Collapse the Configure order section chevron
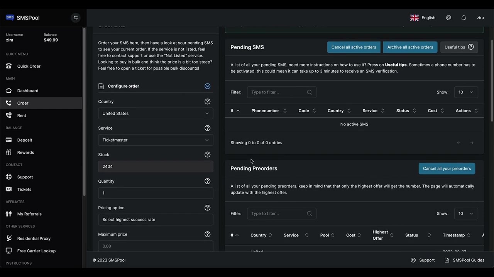The image size is (494, 277). (208, 86)
